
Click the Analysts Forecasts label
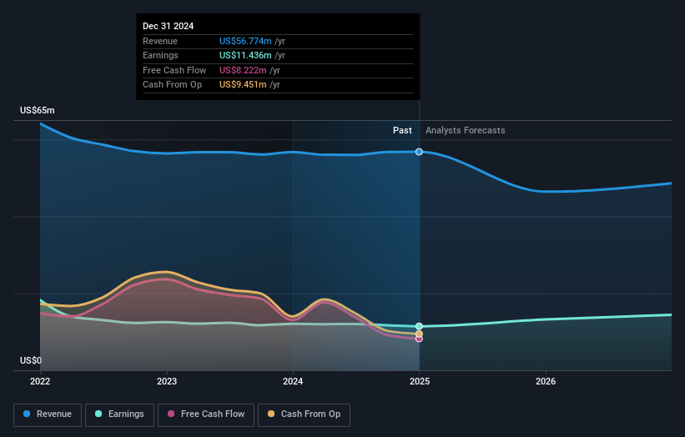[x=466, y=130]
